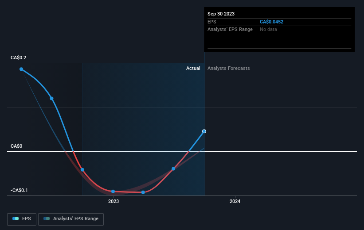Toggle the Analysts' EPS Range legend button
The width and height of the screenshot is (364, 230).
pyautogui.click(x=71, y=219)
